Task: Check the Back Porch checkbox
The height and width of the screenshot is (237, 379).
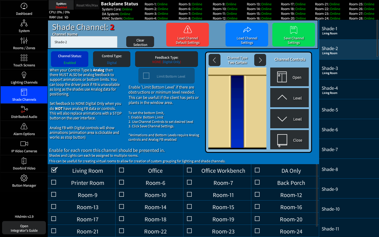Action: pos(257,182)
